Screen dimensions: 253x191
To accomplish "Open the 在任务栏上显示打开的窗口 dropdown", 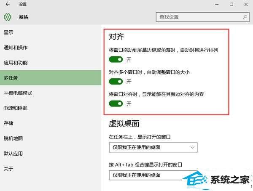I will [153, 147].
